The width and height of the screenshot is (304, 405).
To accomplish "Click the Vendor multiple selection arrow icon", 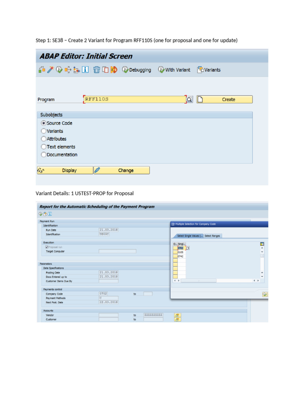I will [x=178, y=315].
